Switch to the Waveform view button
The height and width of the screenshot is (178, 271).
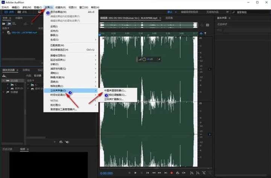point(9,12)
